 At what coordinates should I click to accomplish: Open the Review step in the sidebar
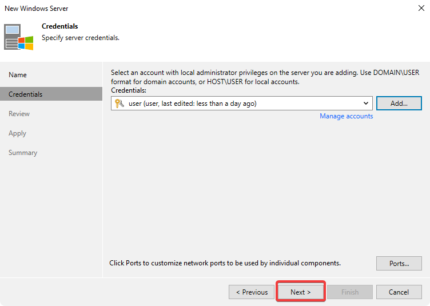19,114
